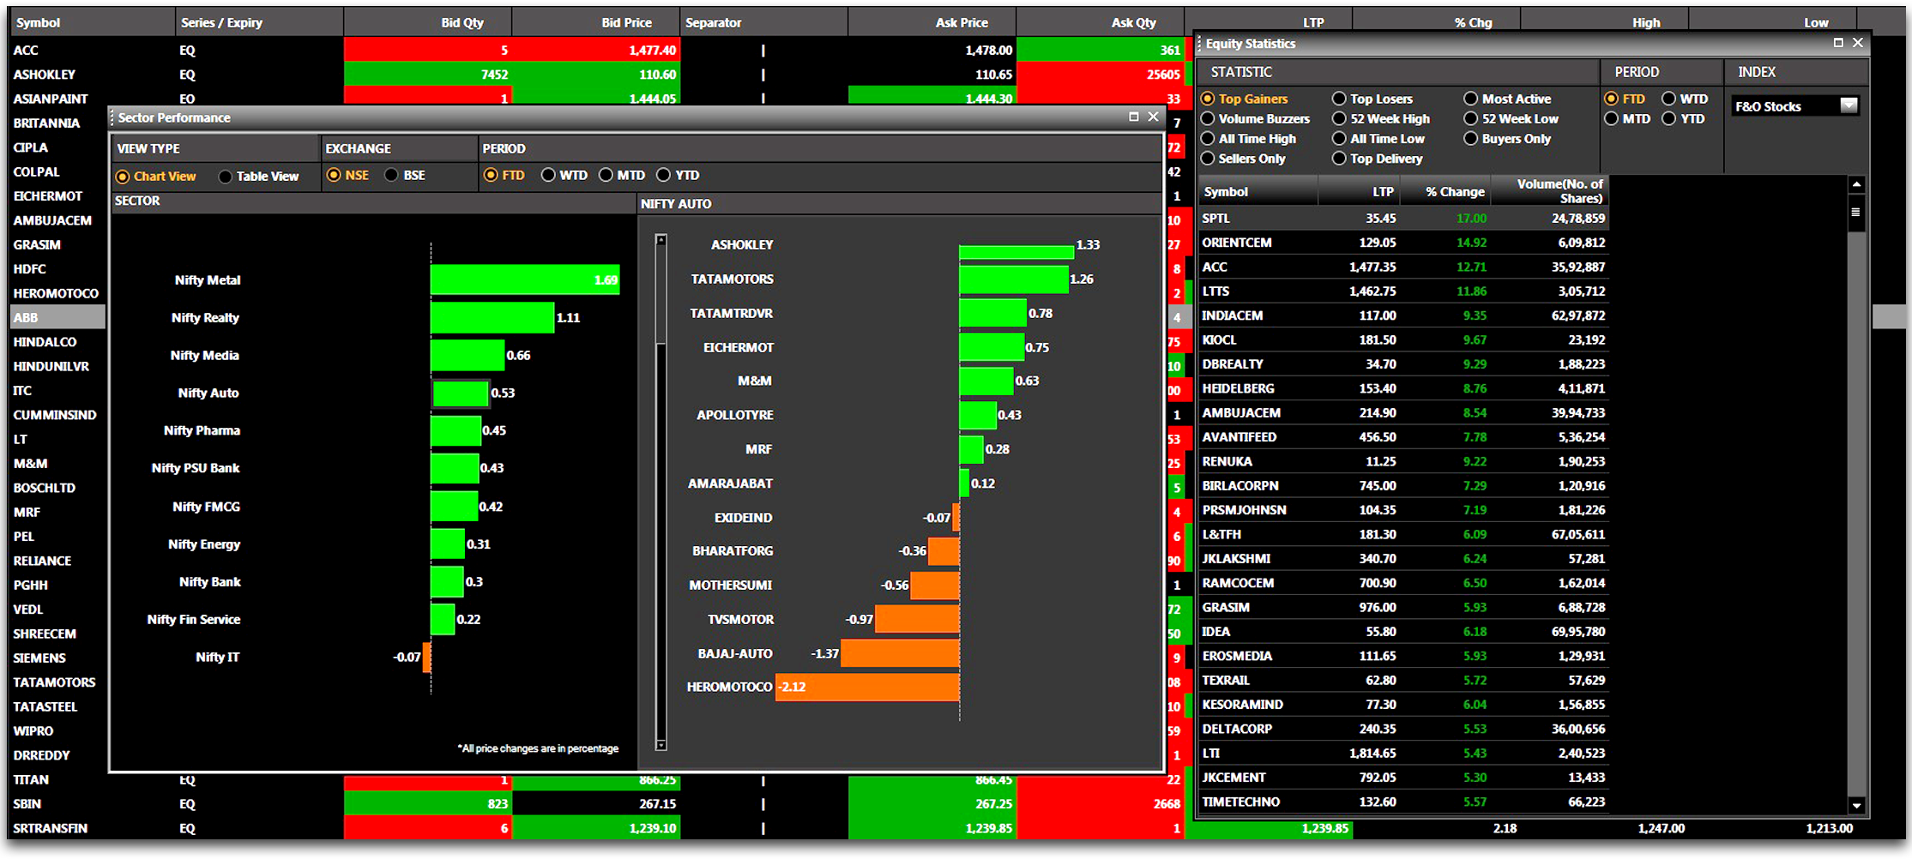The height and width of the screenshot is (859, 1912).
Task: Click ASHOKLEY ask quantity 25605
Action: [x=1101, y=74]
